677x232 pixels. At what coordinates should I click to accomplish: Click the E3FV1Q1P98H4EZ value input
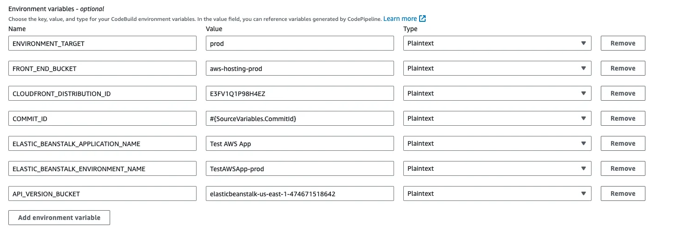click(300, 93)
